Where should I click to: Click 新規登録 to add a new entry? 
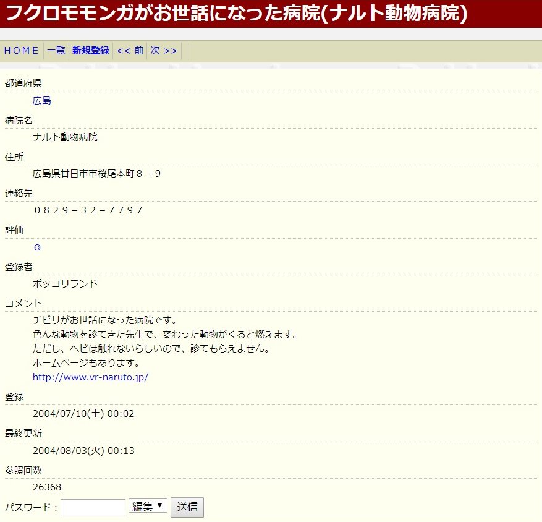(x=91, y=51)
